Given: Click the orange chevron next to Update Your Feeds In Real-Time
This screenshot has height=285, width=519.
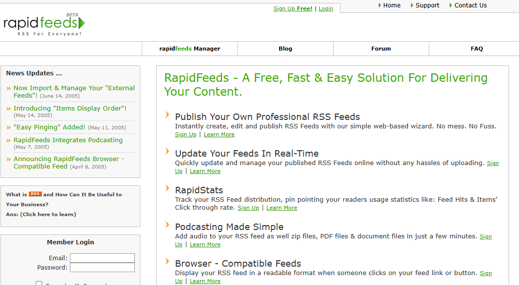Looking at the screenshot, I should point(168,152).
